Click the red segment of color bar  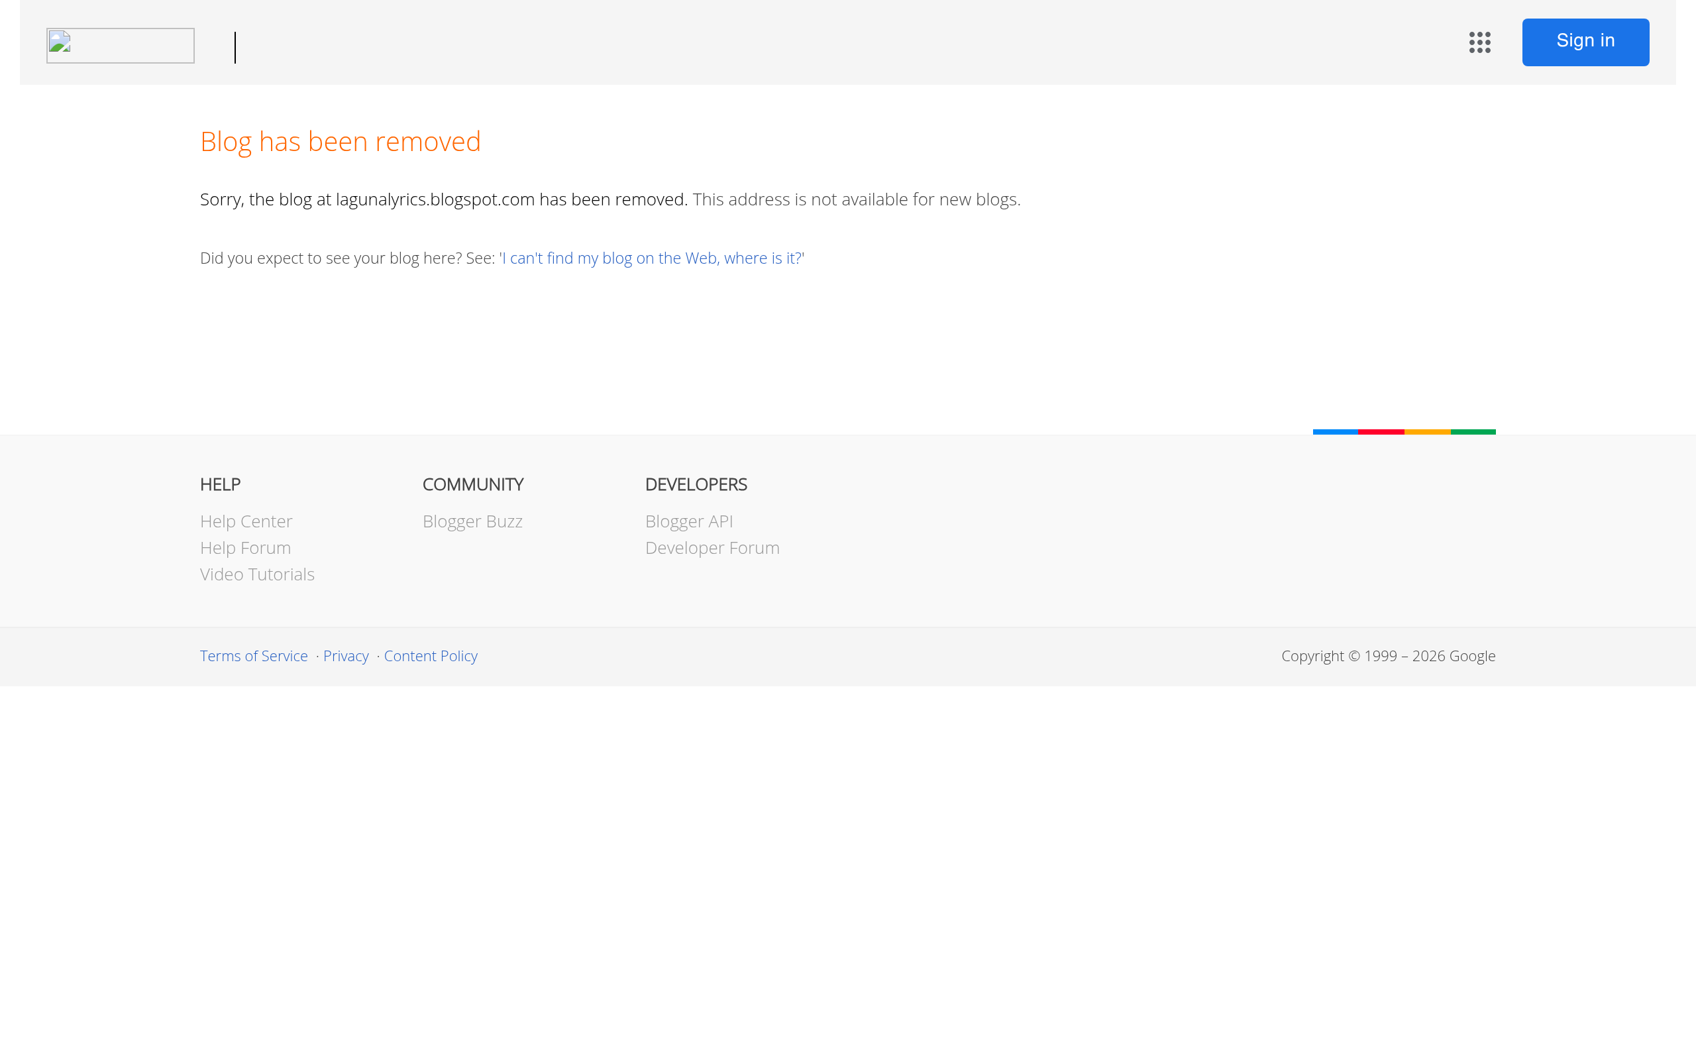click(x=1381, y=432)
